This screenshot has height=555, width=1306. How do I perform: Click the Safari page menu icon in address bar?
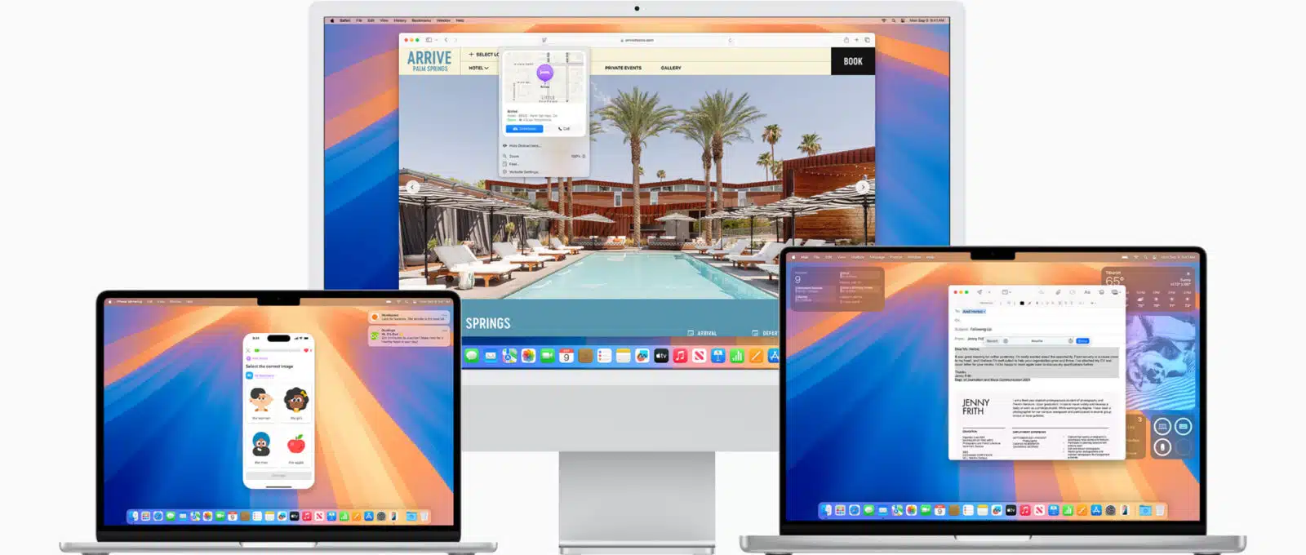[x=544, y=39]
